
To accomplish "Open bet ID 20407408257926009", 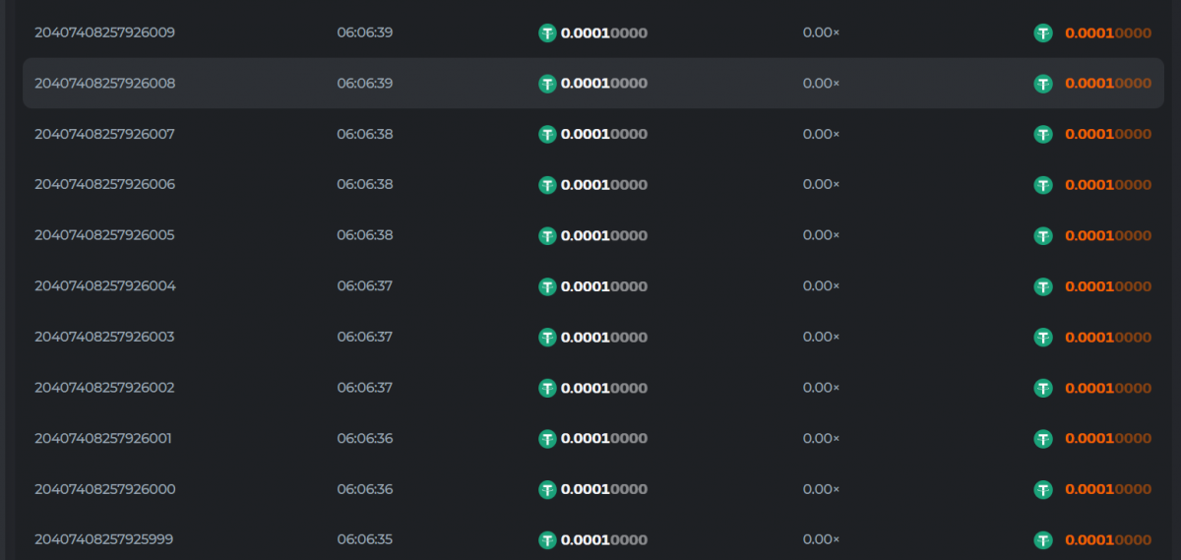I will (104, 32).
